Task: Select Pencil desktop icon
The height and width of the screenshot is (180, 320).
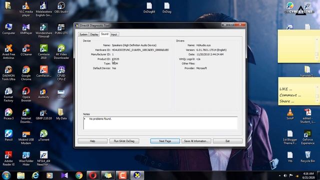Action: point(8,135)
